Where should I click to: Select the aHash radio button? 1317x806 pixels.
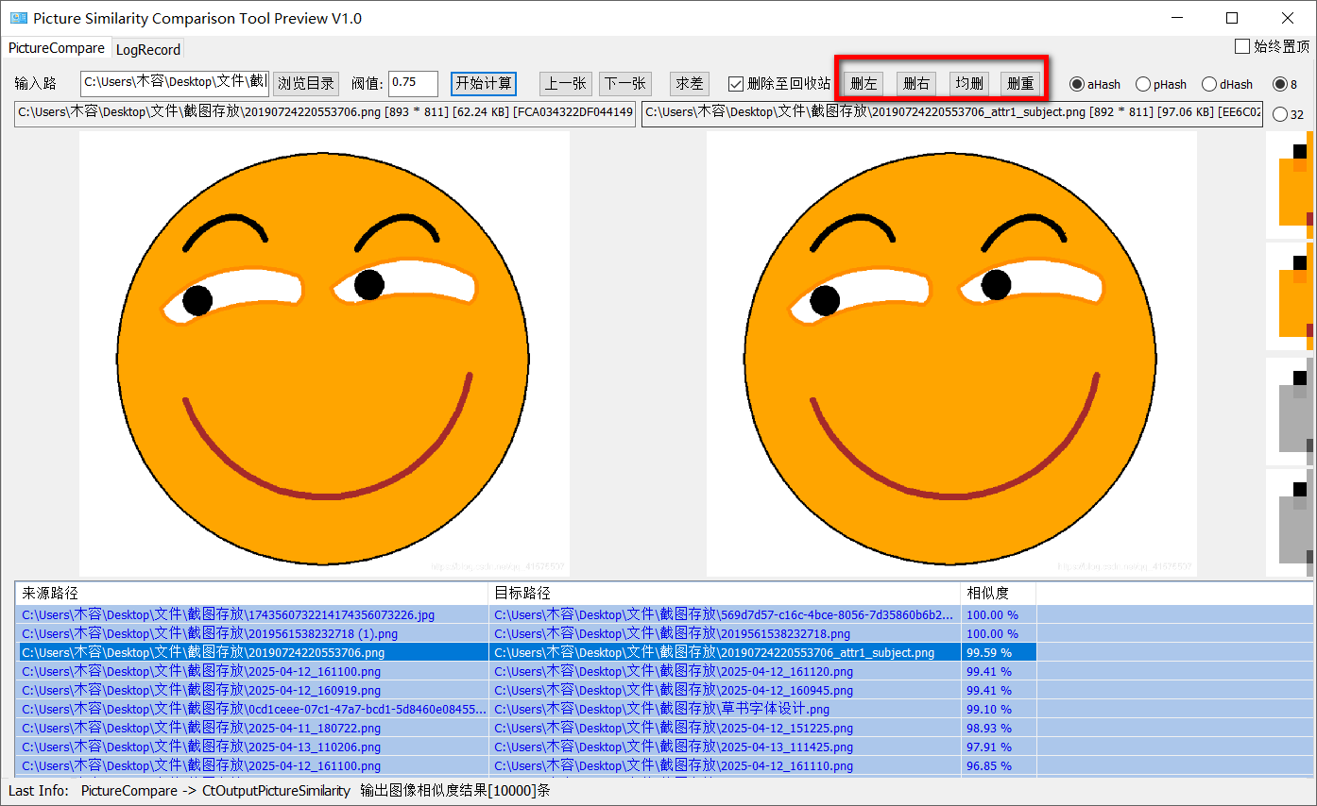(1077, 84)
